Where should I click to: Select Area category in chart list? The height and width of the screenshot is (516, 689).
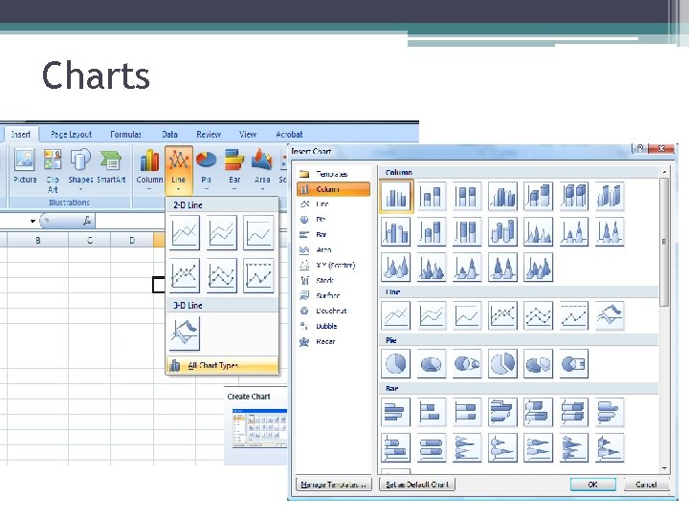click(x=333, y=249)
